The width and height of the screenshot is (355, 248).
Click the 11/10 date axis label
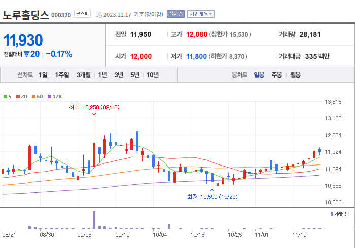pos(299,235)
